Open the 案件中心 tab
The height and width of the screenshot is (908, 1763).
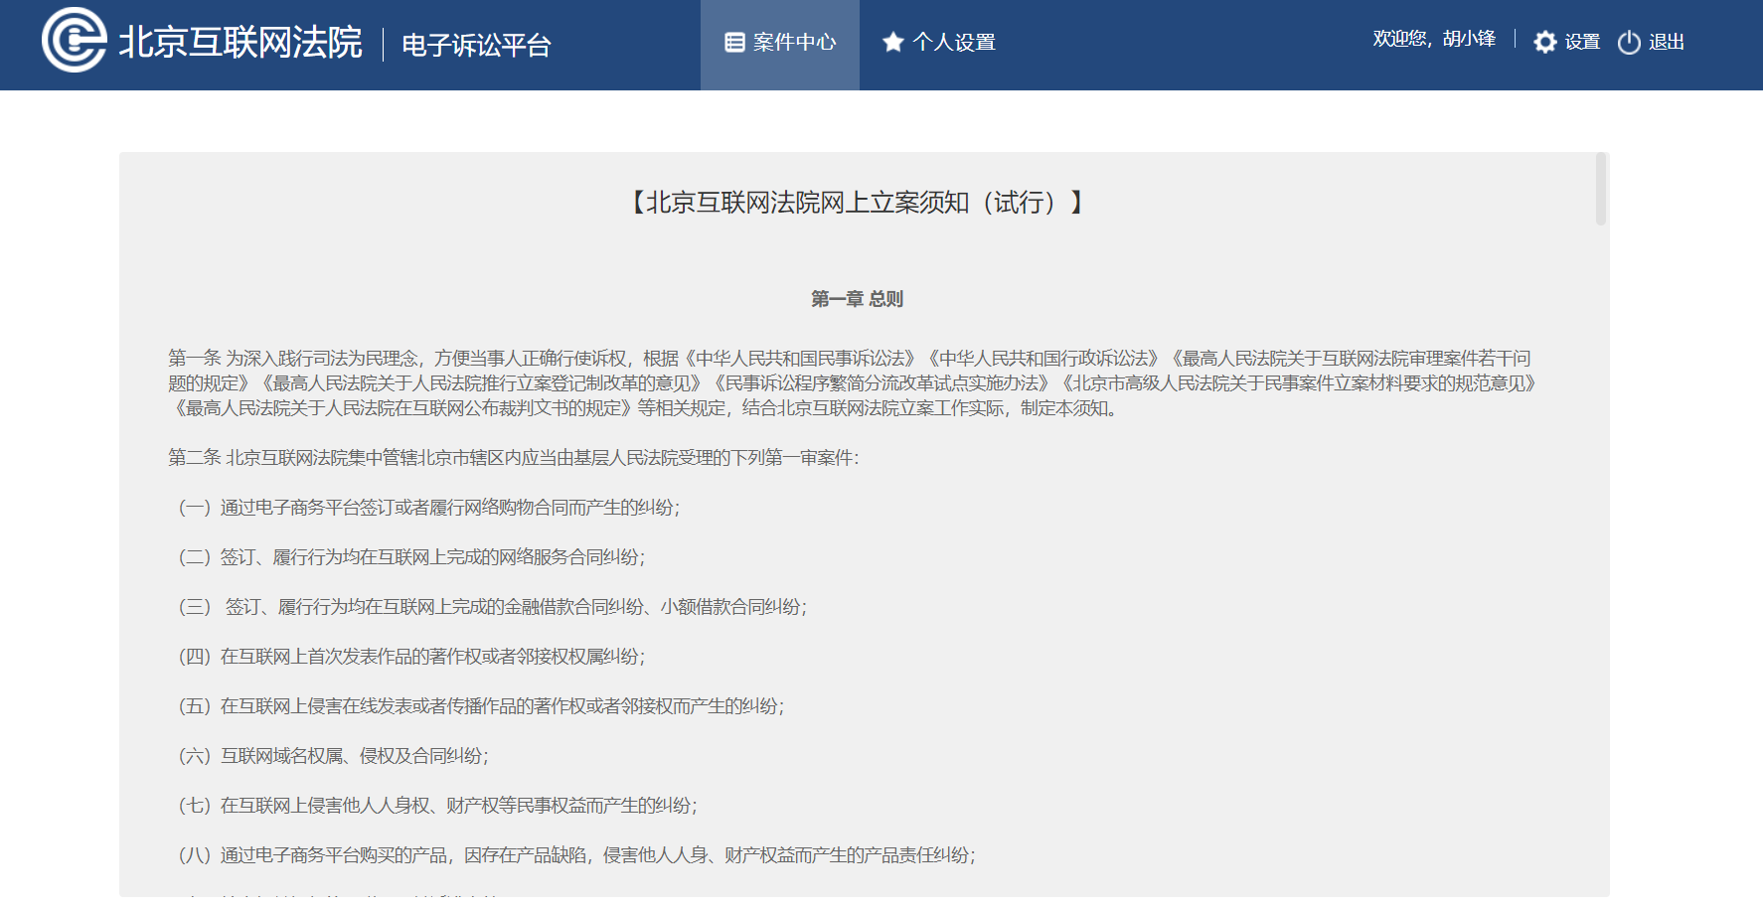pos(780,45)
